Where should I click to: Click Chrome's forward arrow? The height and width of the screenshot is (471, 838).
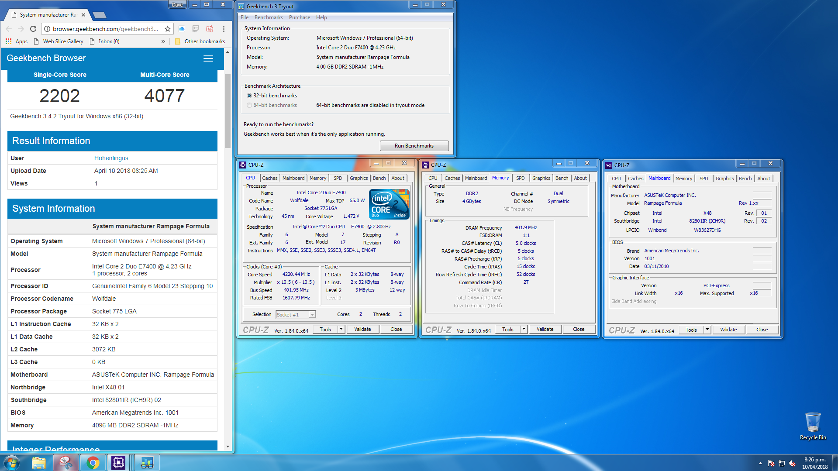(21, 29)
